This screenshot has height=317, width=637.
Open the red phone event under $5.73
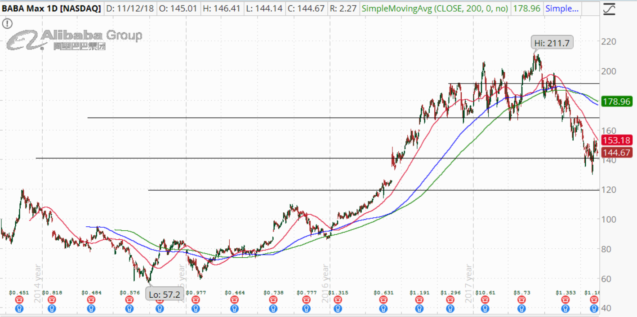[x=521, y=300]
